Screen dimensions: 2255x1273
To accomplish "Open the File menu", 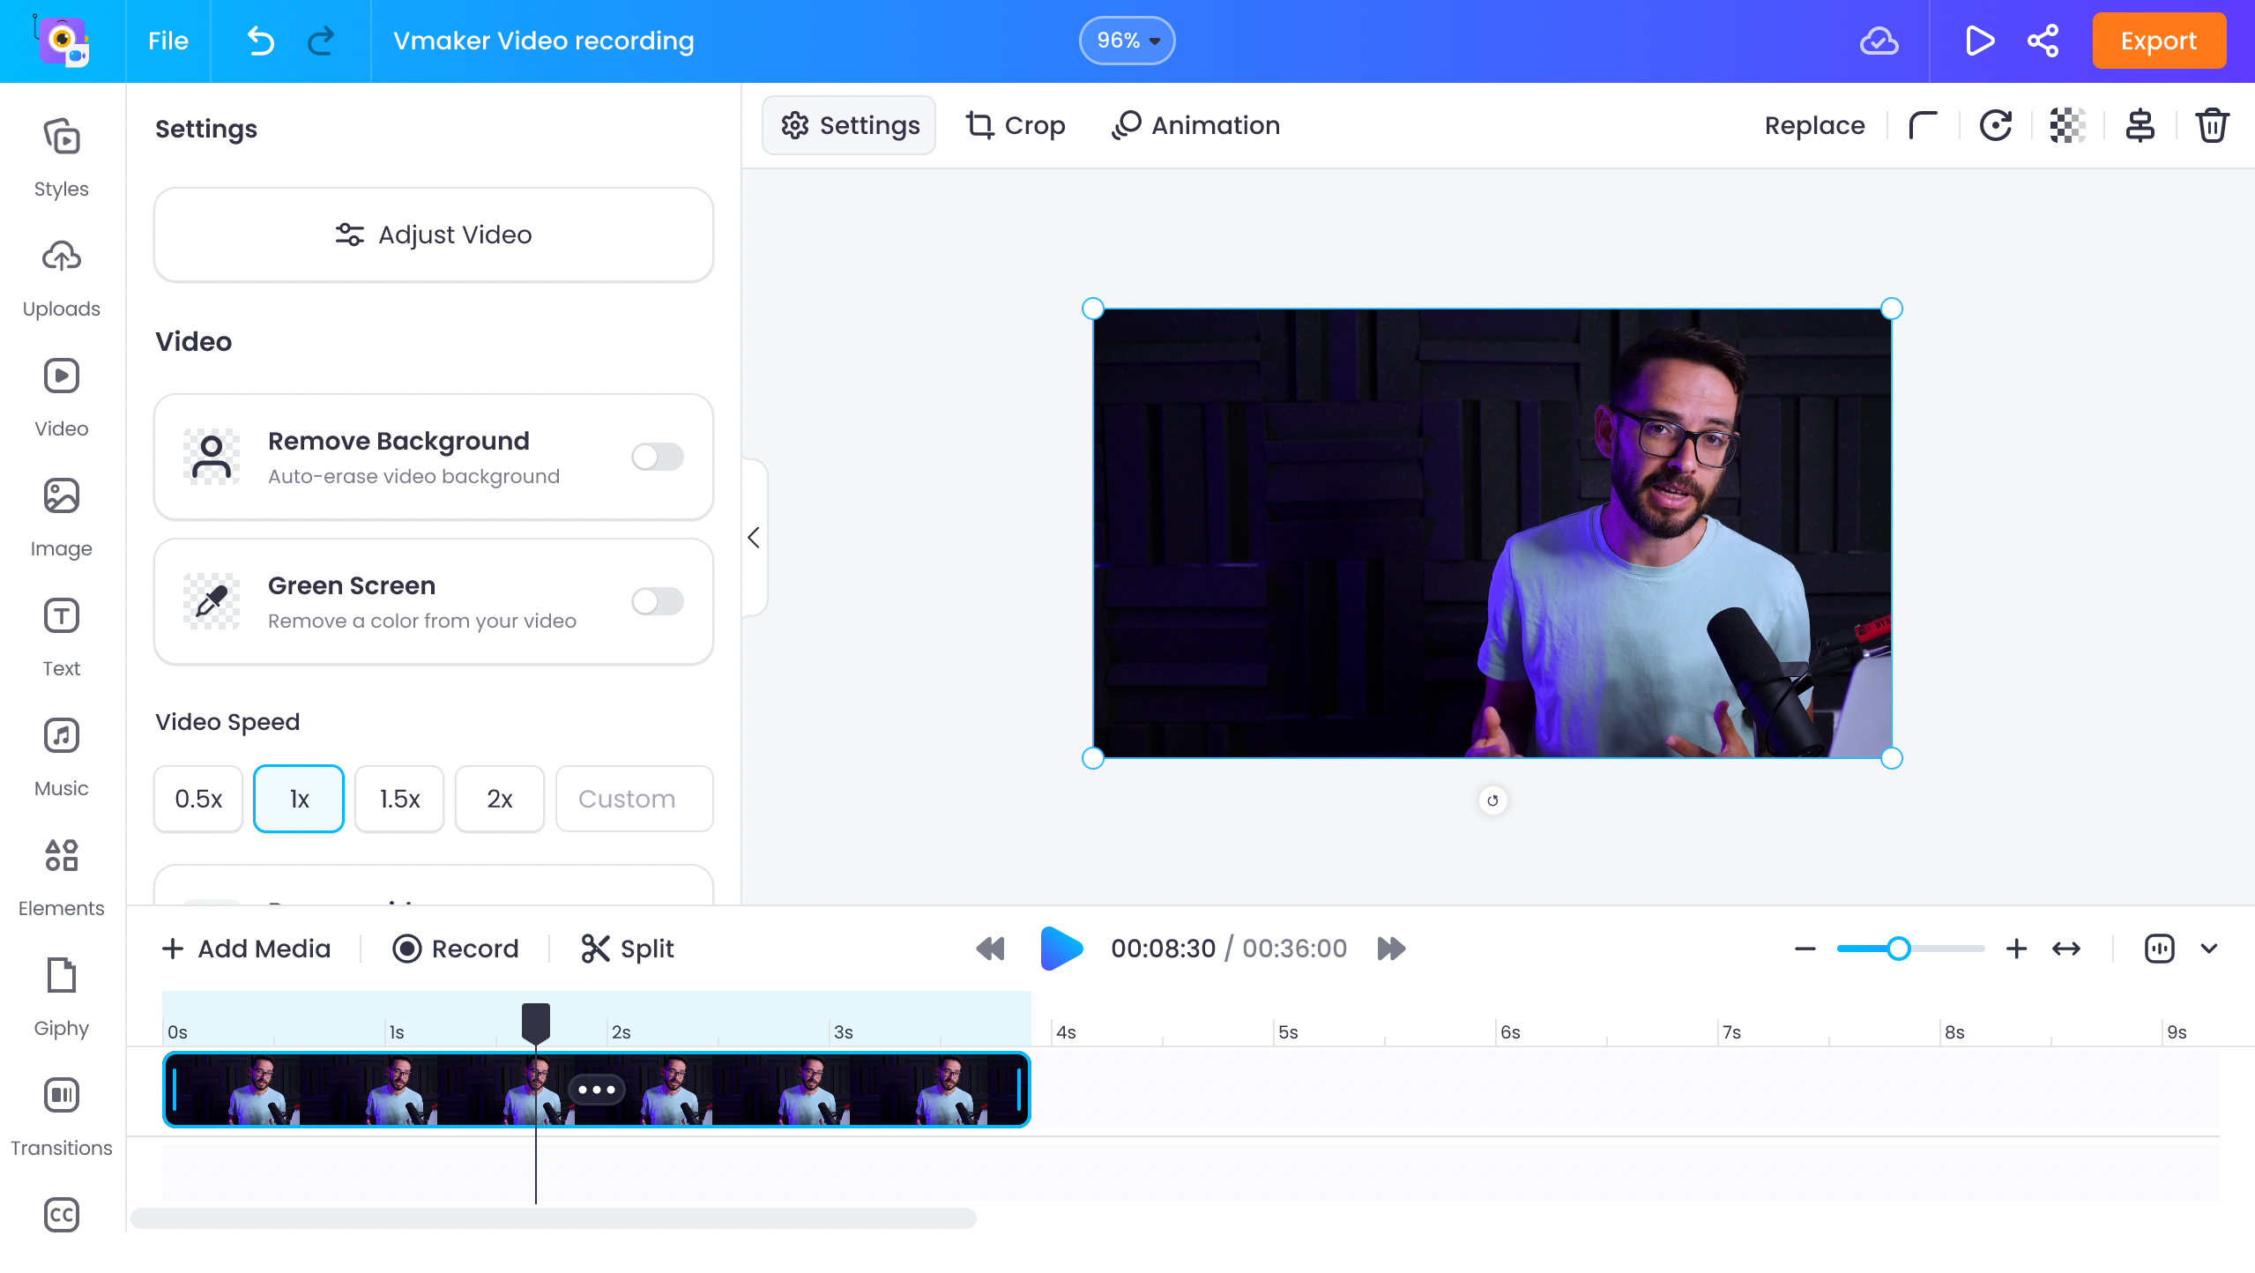I will pos(167,41).
